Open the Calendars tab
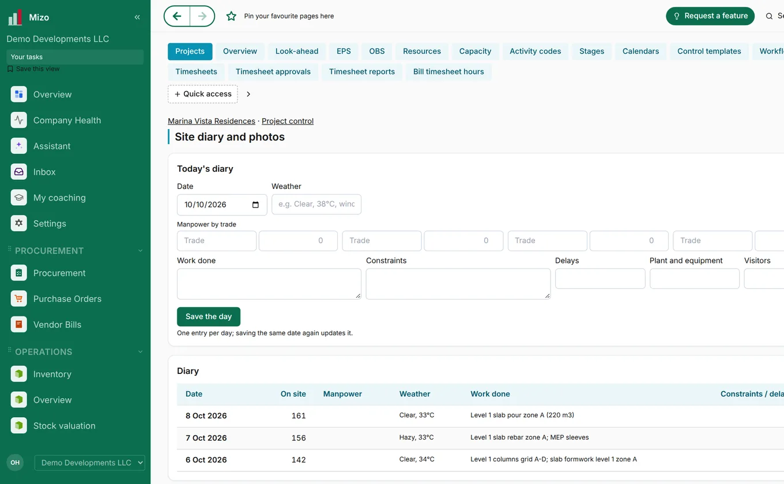The width and height of the screenshot is (784, 484). (640, 51)
